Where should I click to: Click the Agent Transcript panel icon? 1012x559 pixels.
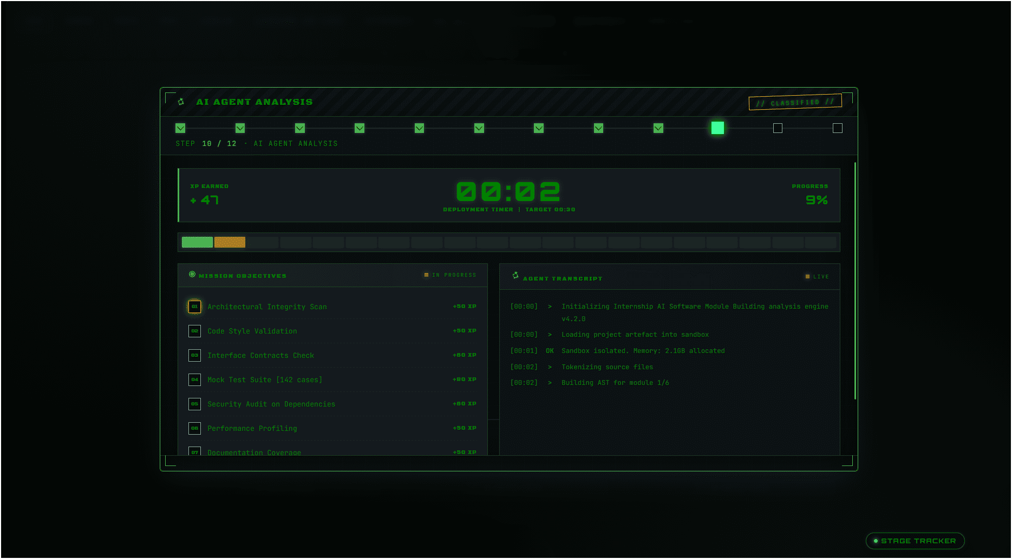515,276
